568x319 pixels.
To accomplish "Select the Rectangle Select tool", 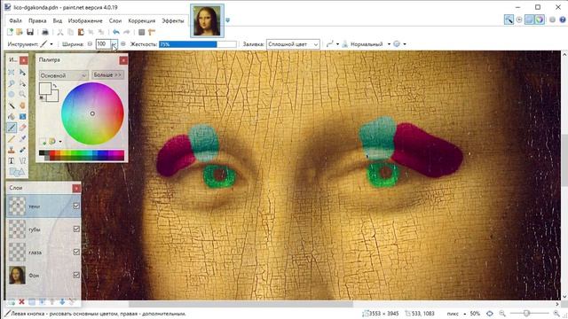I will click(x=12, y=73).
